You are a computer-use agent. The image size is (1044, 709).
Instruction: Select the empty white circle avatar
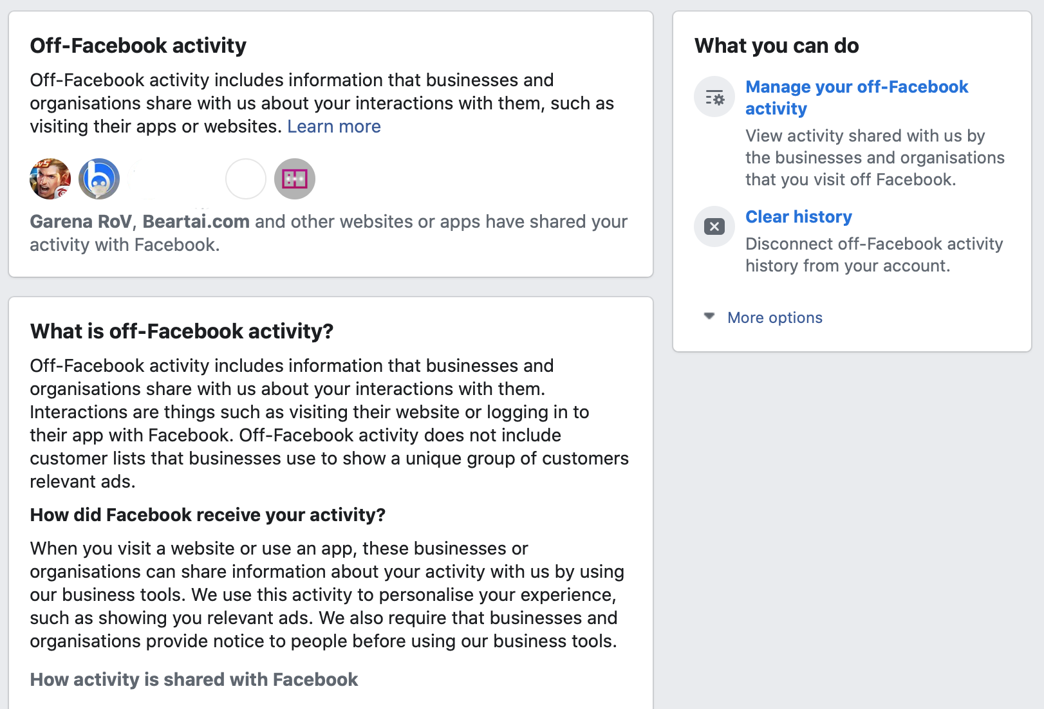(x=246, y=179)
